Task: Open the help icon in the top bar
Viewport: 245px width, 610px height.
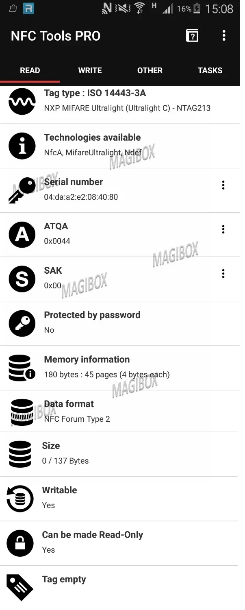Action: pyautogui.click(x=192, y=36)
